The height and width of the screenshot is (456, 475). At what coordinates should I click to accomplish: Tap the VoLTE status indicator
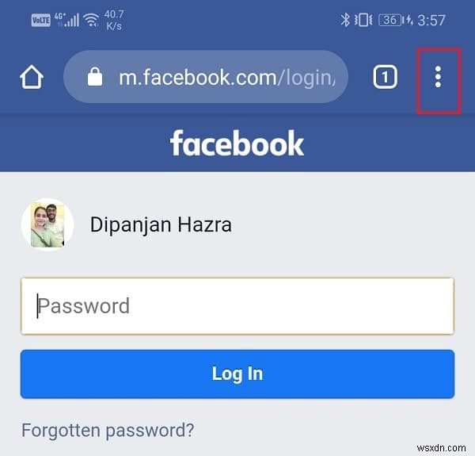(41, 21)
